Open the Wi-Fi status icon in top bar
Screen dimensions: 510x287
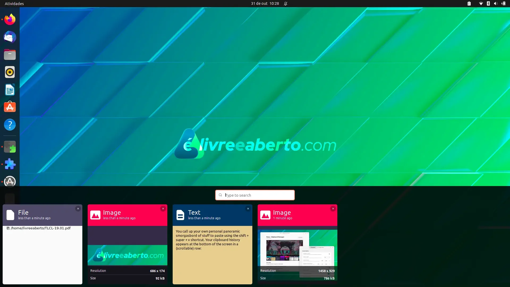481,3
